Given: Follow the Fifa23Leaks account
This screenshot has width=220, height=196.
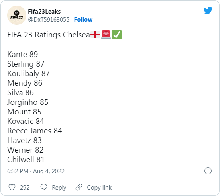Looking at the screenshot, I should [x=83, y=20].
